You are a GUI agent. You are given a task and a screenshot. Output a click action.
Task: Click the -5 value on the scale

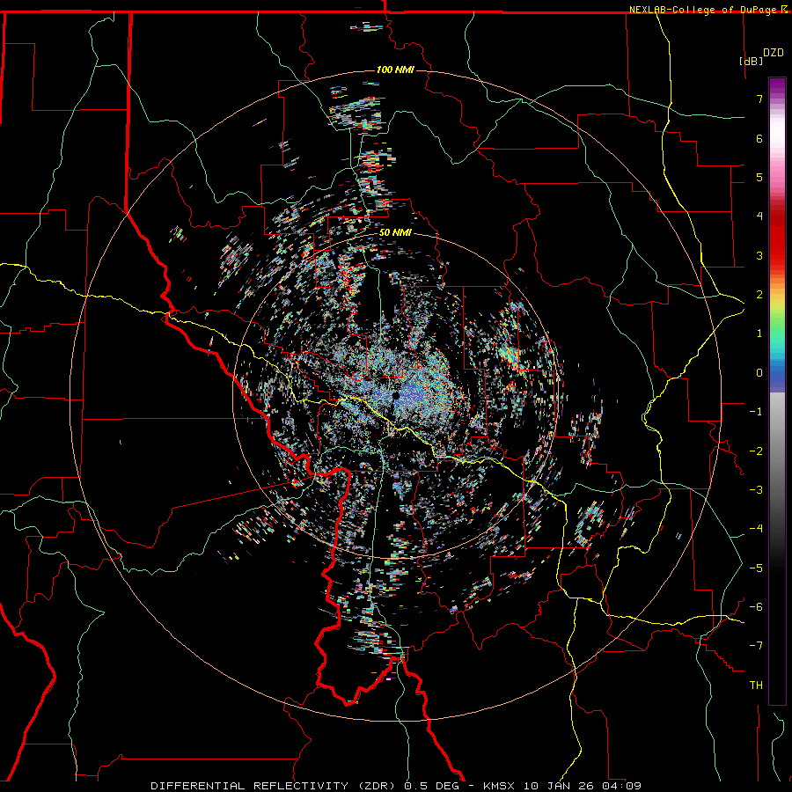click(756, 568)
